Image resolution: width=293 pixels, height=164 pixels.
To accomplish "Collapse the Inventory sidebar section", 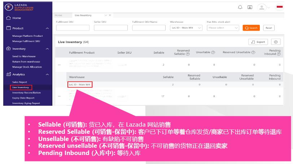I will [x=47, y=49].
